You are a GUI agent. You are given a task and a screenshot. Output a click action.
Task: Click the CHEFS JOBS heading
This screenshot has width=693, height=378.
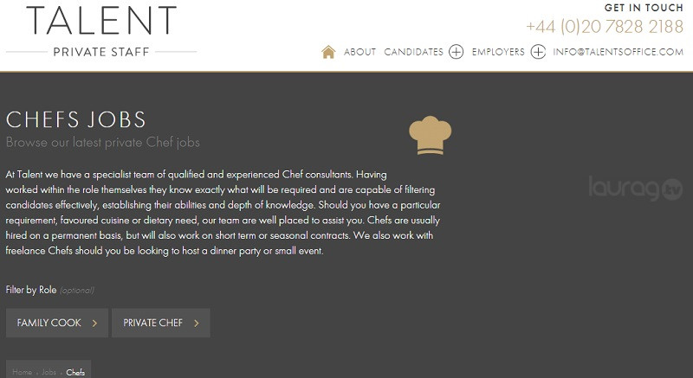point(76,119)
